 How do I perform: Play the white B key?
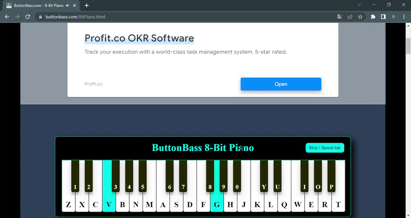coord(122,205)
